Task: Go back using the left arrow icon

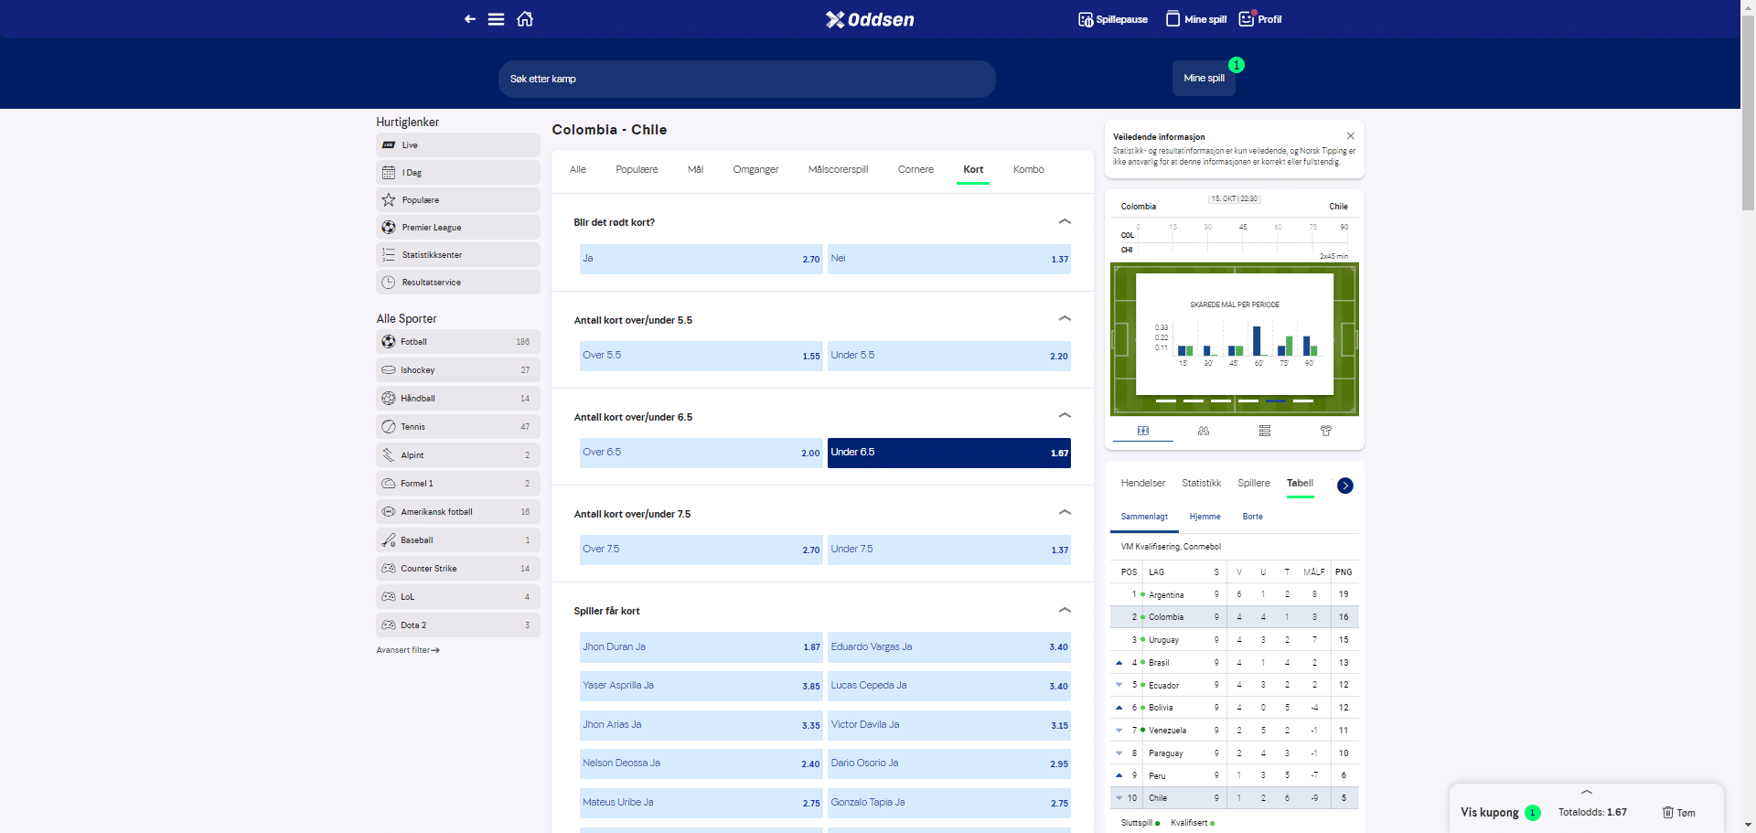Action: point(470,19)
